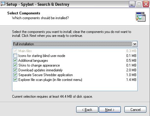
Task: Open the installation type dropdown arrow
Action: (x=135, y=44)
